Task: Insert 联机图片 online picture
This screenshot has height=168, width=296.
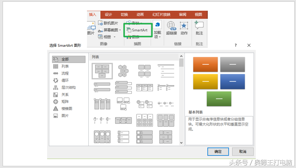Action: (x=108, y=23)
